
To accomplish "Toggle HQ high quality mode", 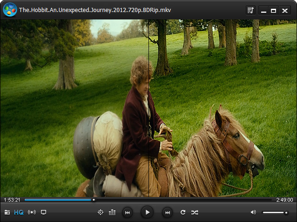I will (19, 212).
